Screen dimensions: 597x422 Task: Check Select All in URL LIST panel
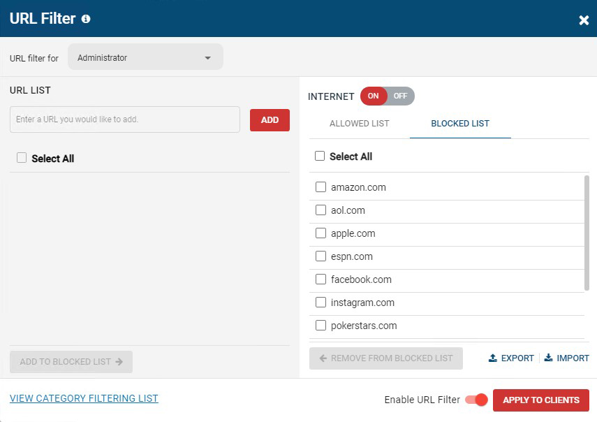coord(22,158)
